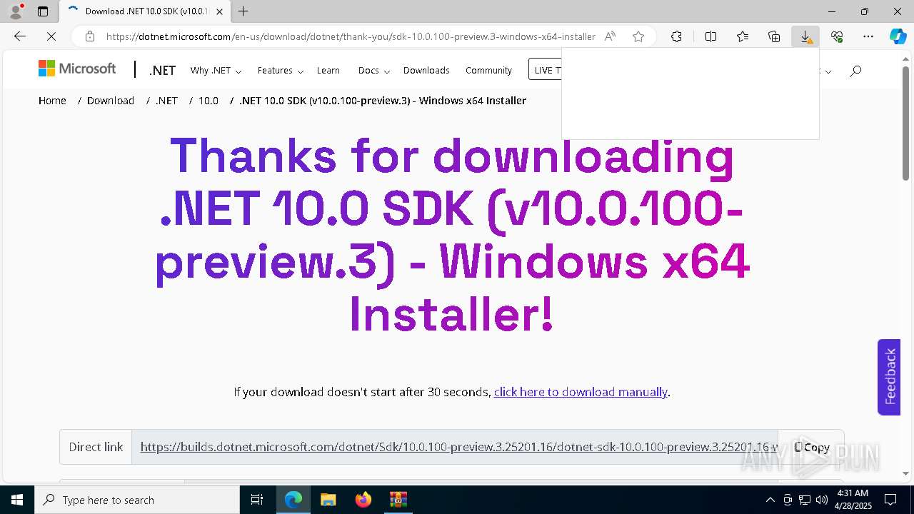Open Community nav item
This screenshot has height=514, width=914.
(x=488, y=71)
